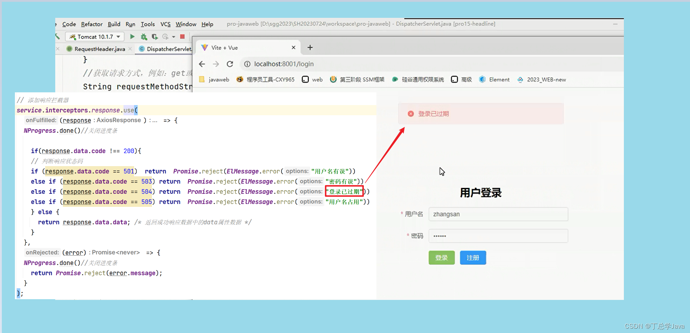The height and width of the screenshot is (333, 690).
Task: Open the Refactor menu
Action: 92,24
